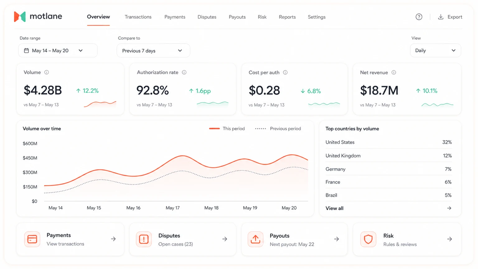Switch to the Transactions tab
Screen dimensions: 478x269
coord(138,17)
